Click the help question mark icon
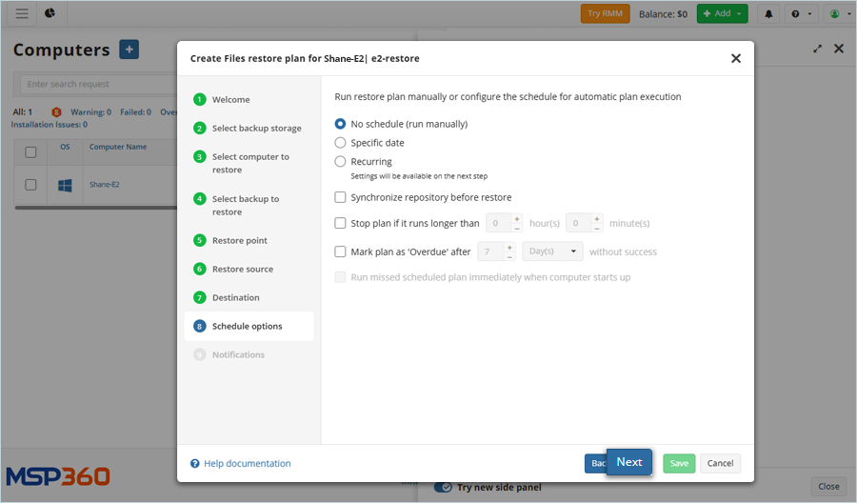 point(802,14)
